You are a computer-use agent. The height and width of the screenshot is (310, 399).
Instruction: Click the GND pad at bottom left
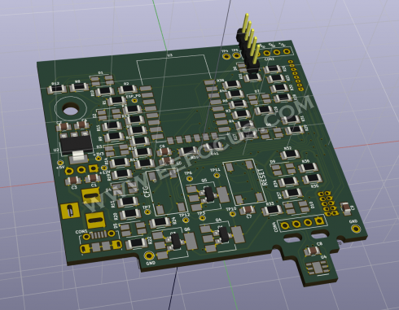pyautogui.click(x=149, y=255)
